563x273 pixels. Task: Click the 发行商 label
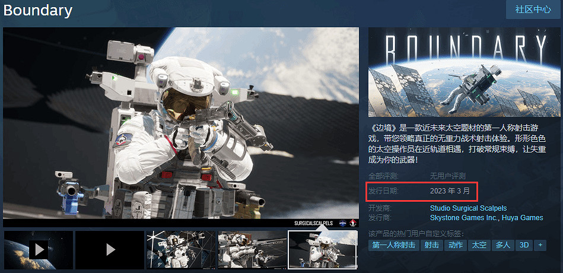(380, 218)
